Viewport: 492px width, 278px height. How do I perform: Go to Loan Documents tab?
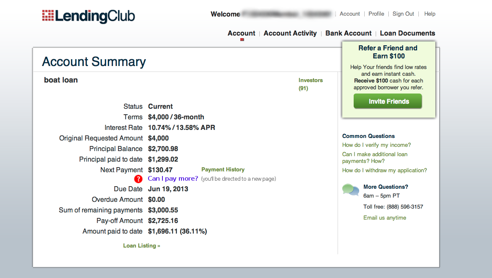click(407, 33)
